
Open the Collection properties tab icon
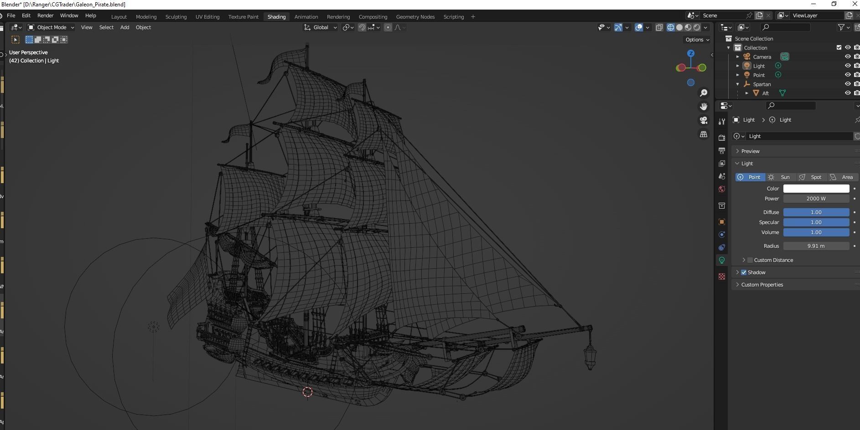click(x=721, y=206)
